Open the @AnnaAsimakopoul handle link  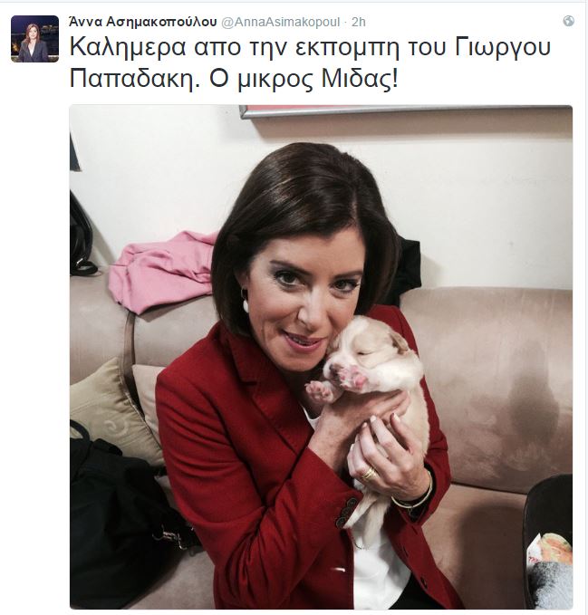point(281,23)
